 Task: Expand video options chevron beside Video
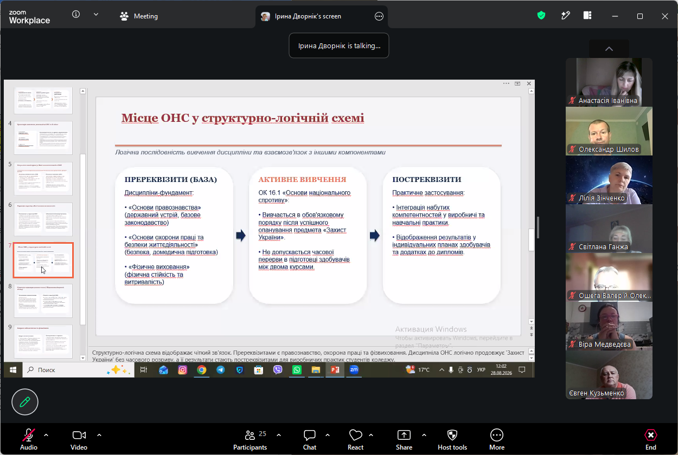[99, 434]
